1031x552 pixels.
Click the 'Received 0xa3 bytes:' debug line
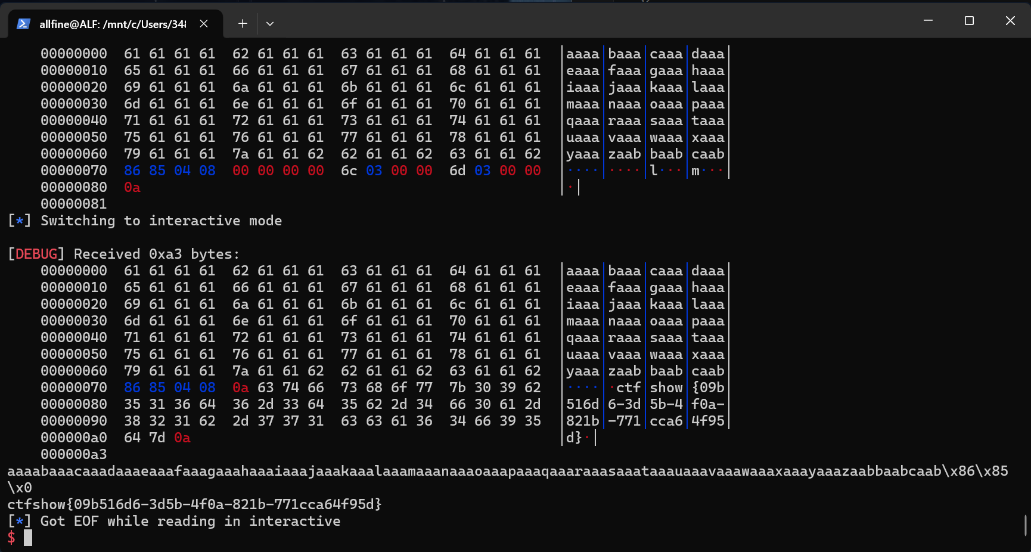point(156,254)
